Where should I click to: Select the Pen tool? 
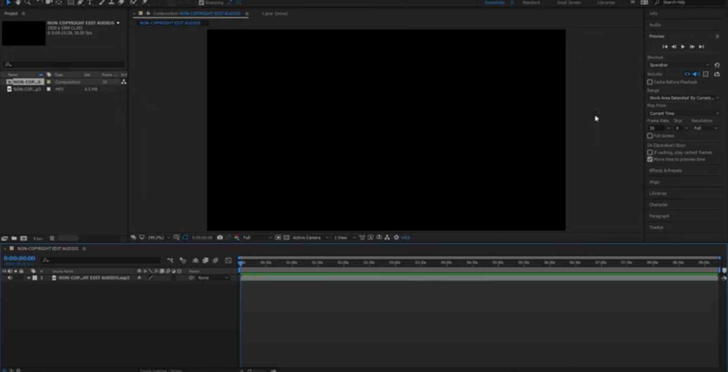point(80,3)
